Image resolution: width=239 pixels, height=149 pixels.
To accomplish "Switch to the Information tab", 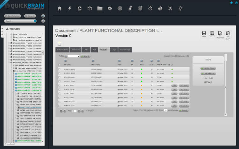I will 62,50.
